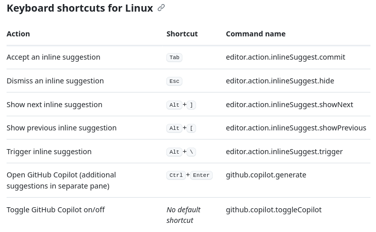The height and width of the screenshot is (232, 376).
Task: Click the right bracket key badge
Action: (192, 105)
